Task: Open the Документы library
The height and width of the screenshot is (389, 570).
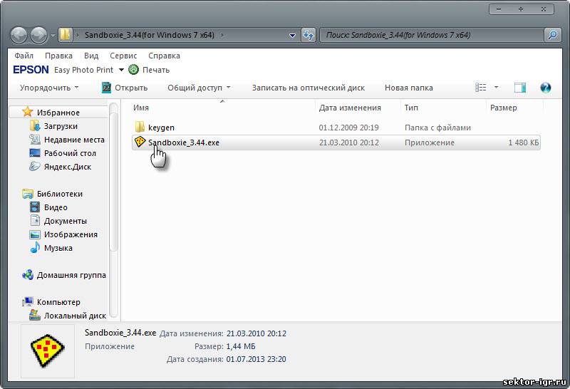Action: pos(66,221)
